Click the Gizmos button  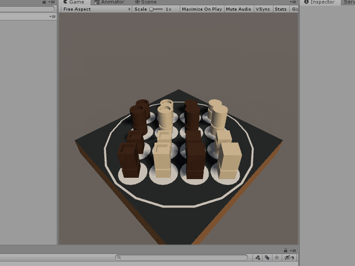[x=295, y=9]
